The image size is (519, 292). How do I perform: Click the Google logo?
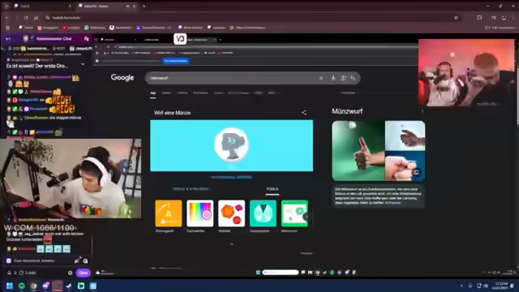(122, 78)
